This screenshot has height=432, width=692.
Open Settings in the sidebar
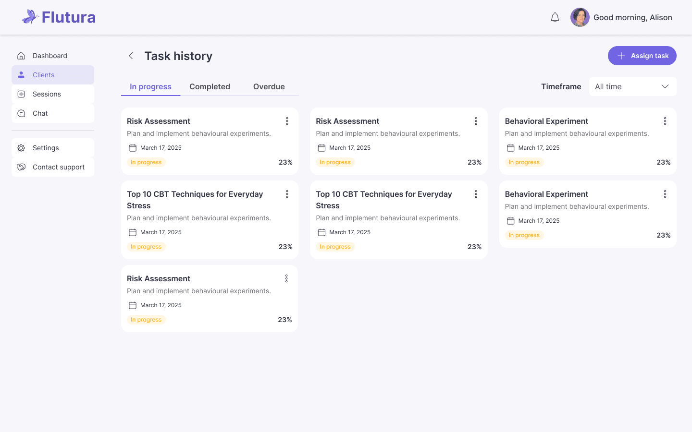[53, 148]
